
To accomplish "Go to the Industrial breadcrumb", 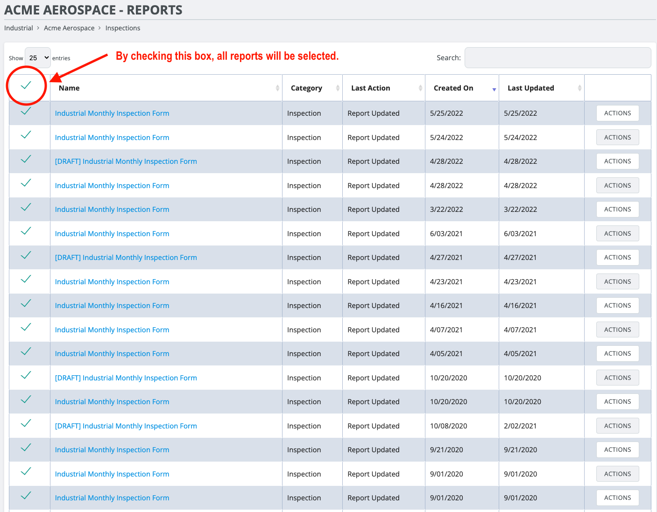I will (x=19, y=28).
